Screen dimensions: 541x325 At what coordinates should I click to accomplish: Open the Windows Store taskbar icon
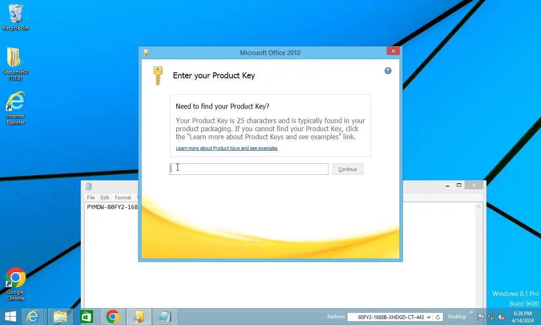pyautogui.click(x=87, y=317)
